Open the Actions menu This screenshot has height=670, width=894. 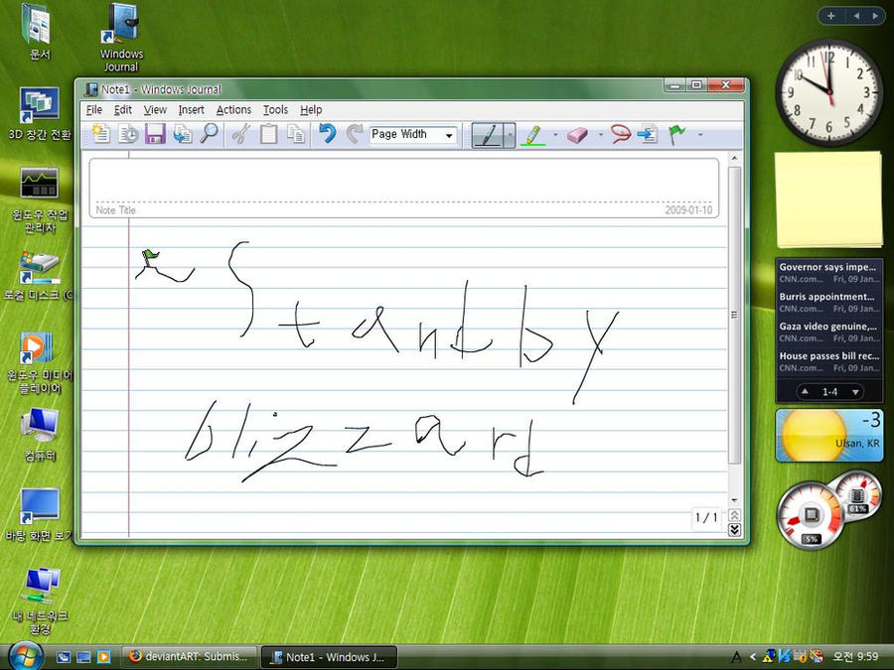tap(233, 109)
